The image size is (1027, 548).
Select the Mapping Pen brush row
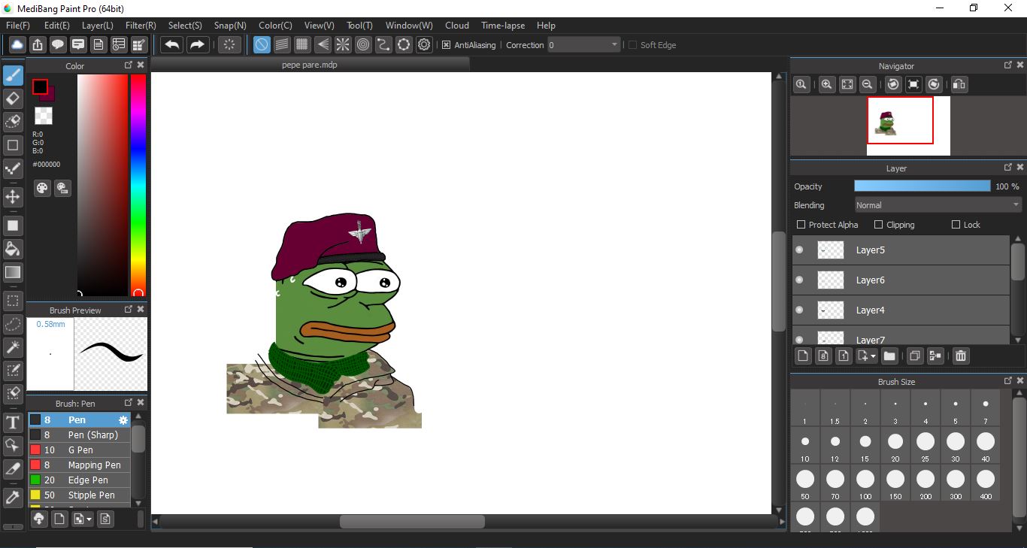[x=80, y=465]
